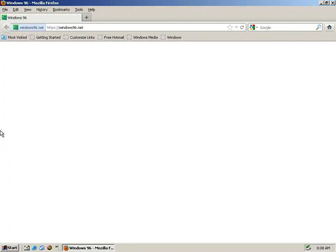
Task: Expand hidden quick launch items chevron
Action: pos(56,247)
